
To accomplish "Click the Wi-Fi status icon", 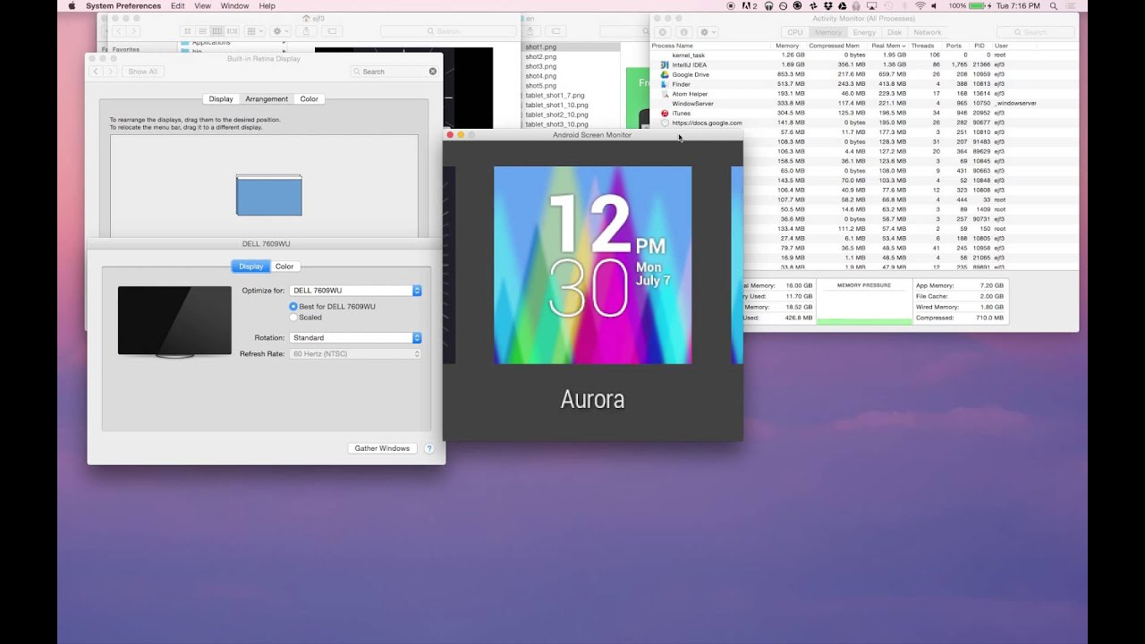I will pyautogui.click(x=920, y=5).
